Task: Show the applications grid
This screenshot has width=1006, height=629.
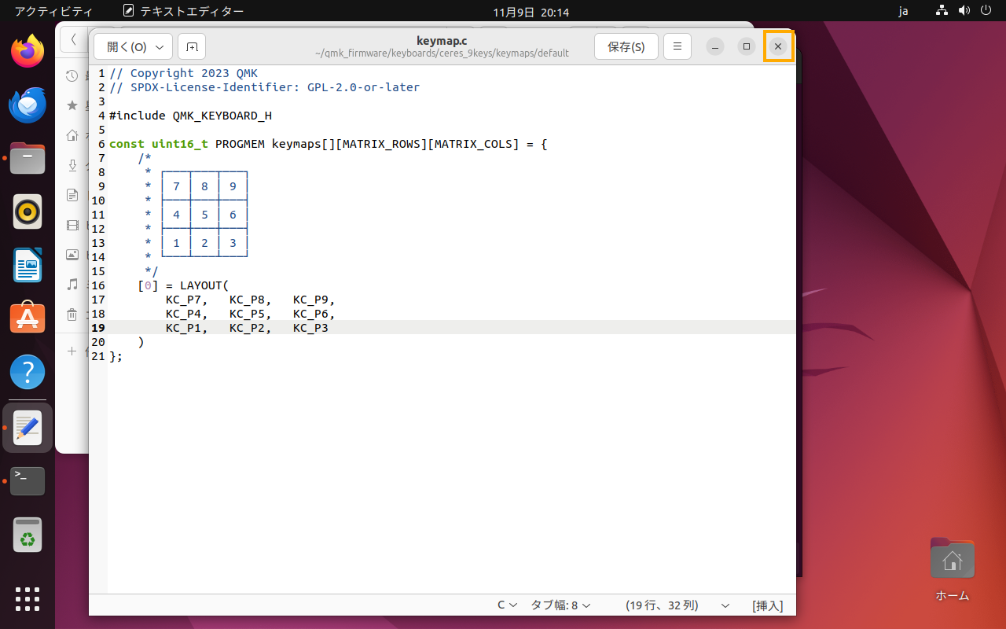Action: [x=28, y=598]
